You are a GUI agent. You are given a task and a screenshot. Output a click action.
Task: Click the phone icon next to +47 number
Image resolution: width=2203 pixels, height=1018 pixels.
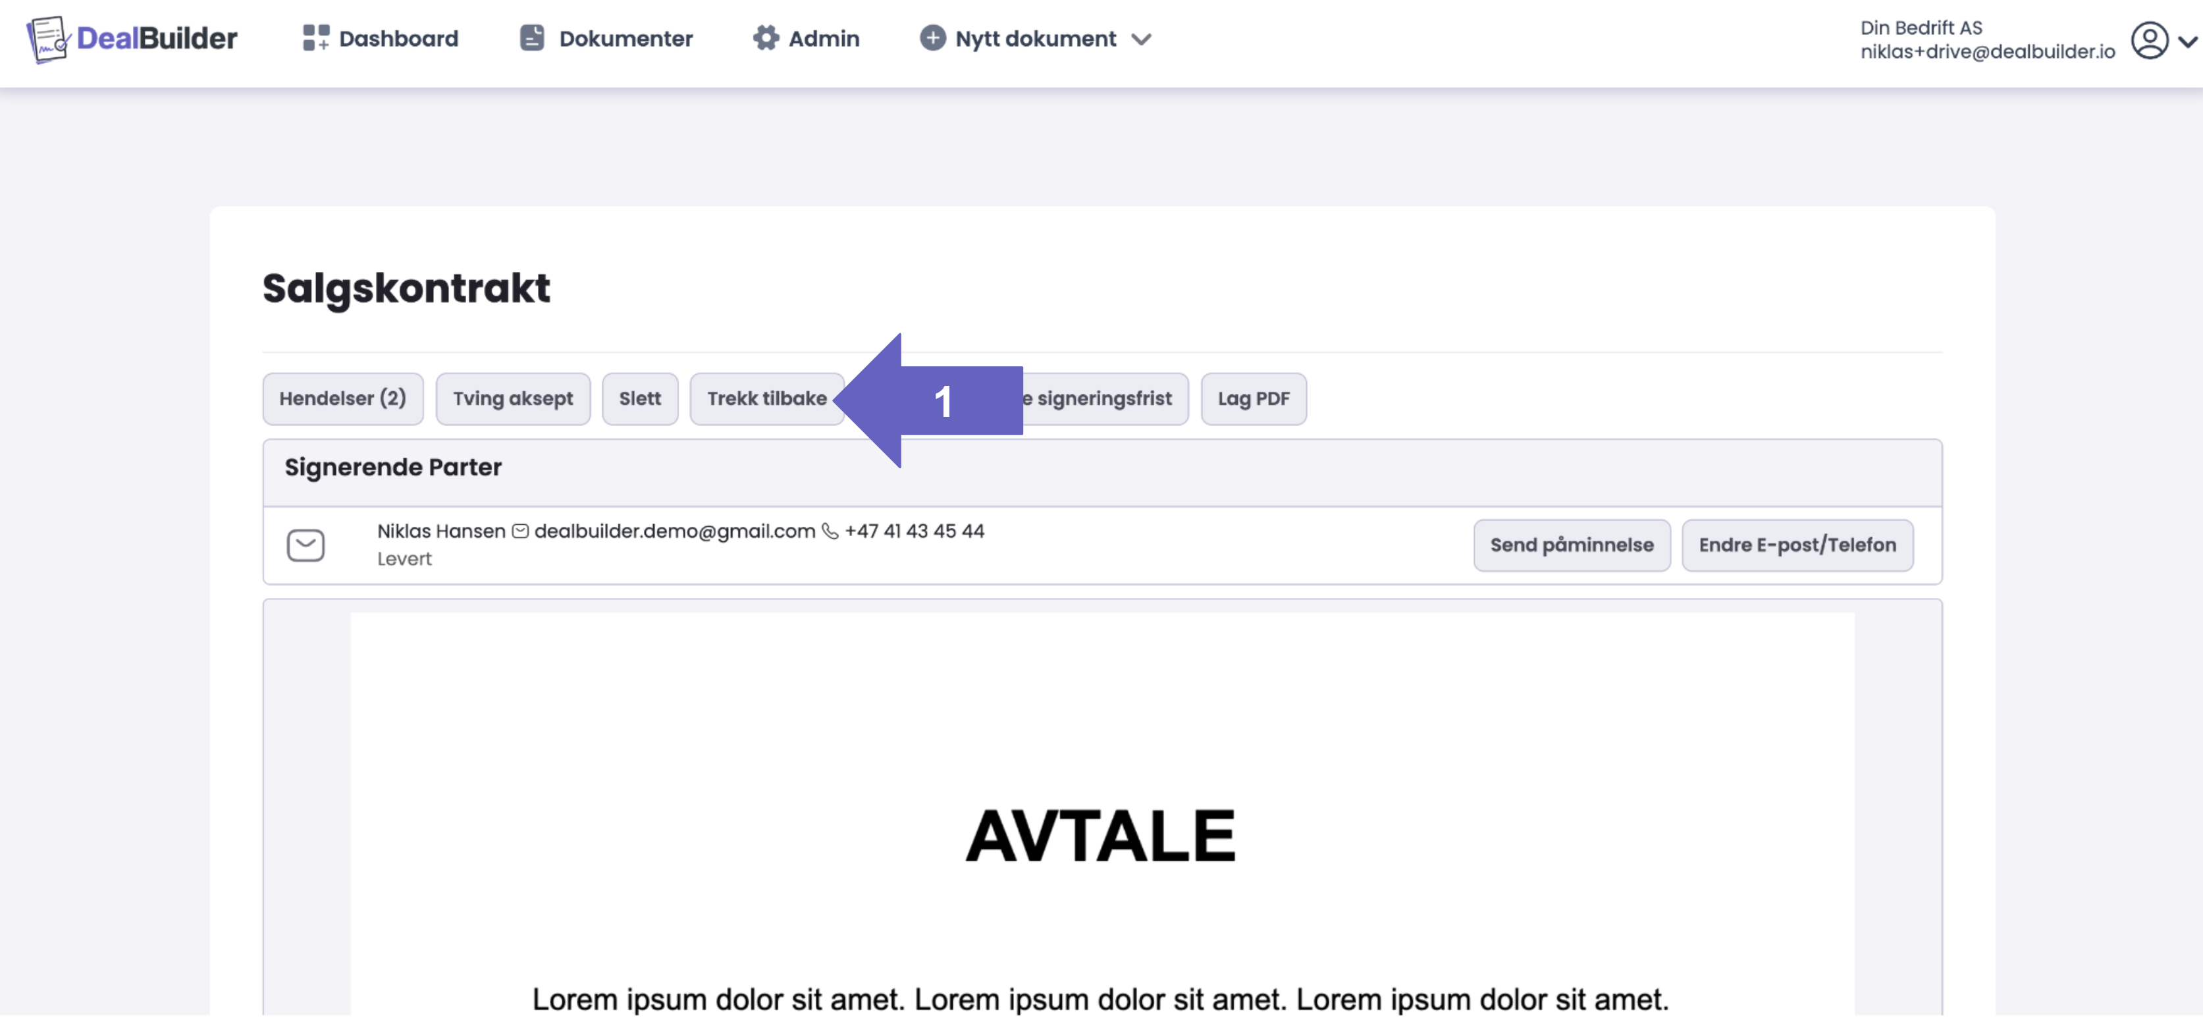pyautogui.click(x=830, y=531)
